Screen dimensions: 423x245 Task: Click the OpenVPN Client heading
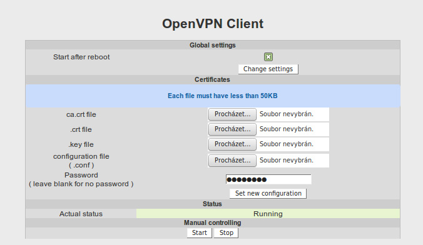tap(213, 24)
